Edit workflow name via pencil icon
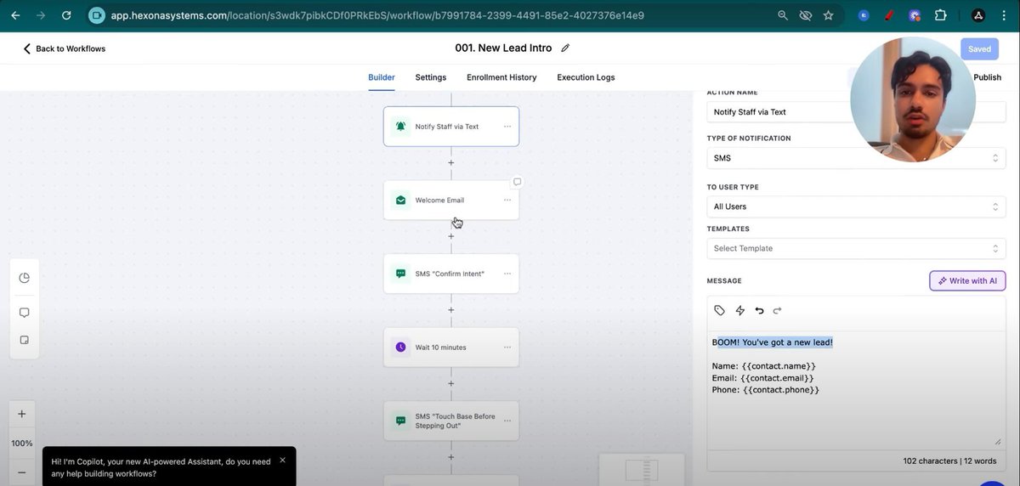Viewport: 1020px width, 486px height. [565, 48]
